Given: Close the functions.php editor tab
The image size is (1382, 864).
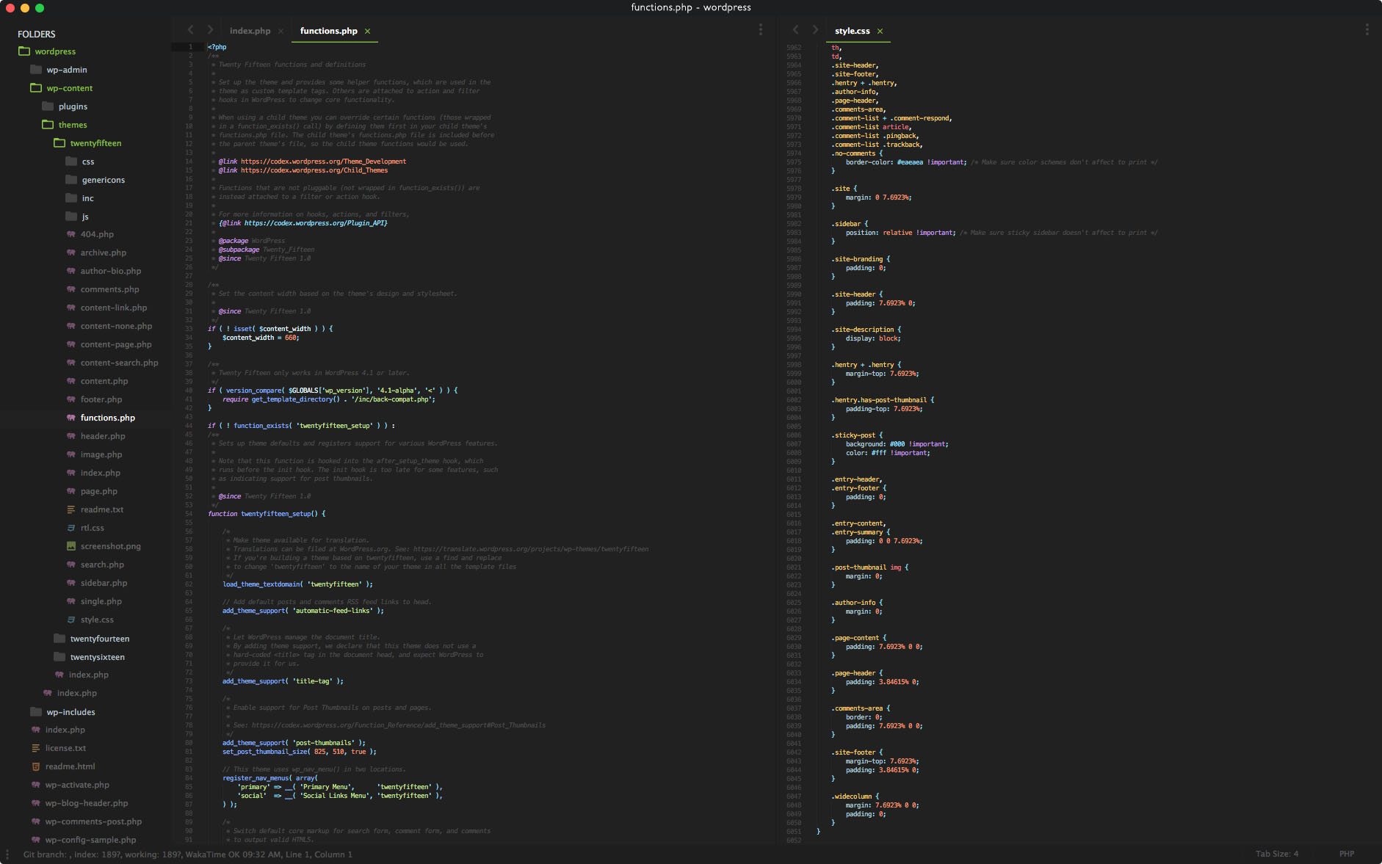Looking at the screenshot, I should tap(368, 31).
